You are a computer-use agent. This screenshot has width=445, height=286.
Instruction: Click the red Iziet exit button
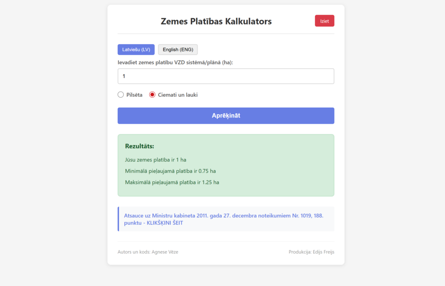324,21
